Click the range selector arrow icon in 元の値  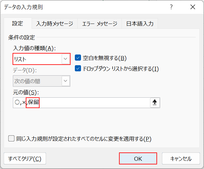[x=155, y=103]
